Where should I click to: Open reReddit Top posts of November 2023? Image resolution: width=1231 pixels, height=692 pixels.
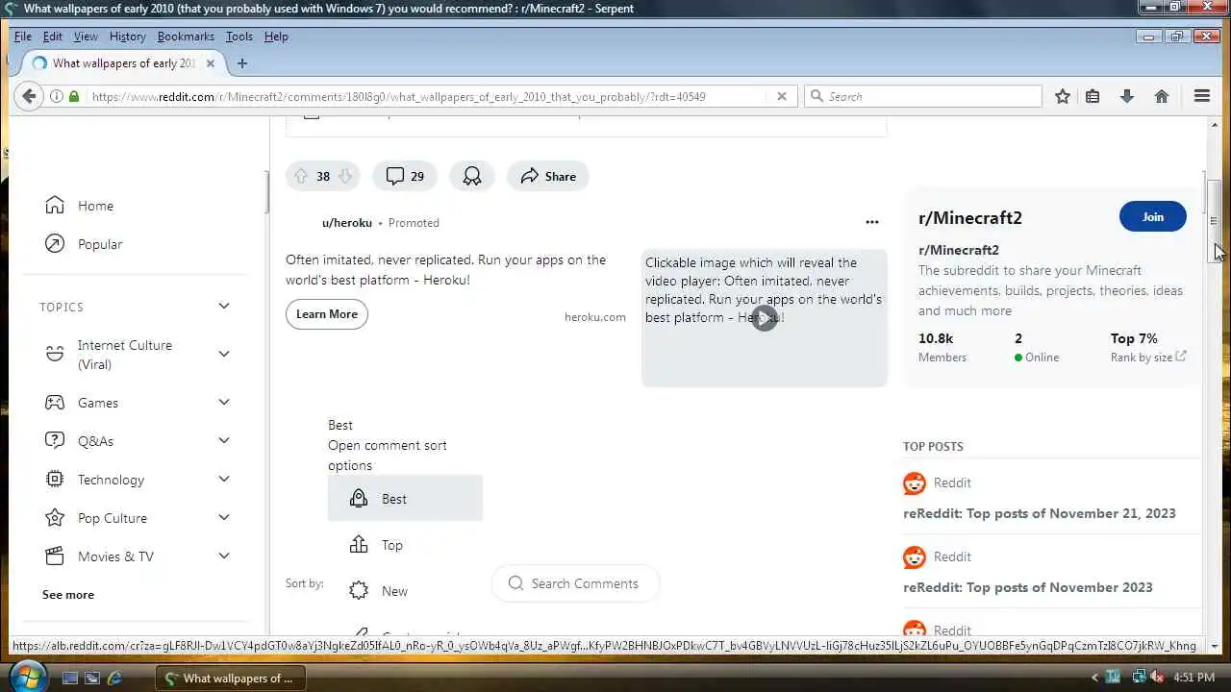pos(1028,587)
